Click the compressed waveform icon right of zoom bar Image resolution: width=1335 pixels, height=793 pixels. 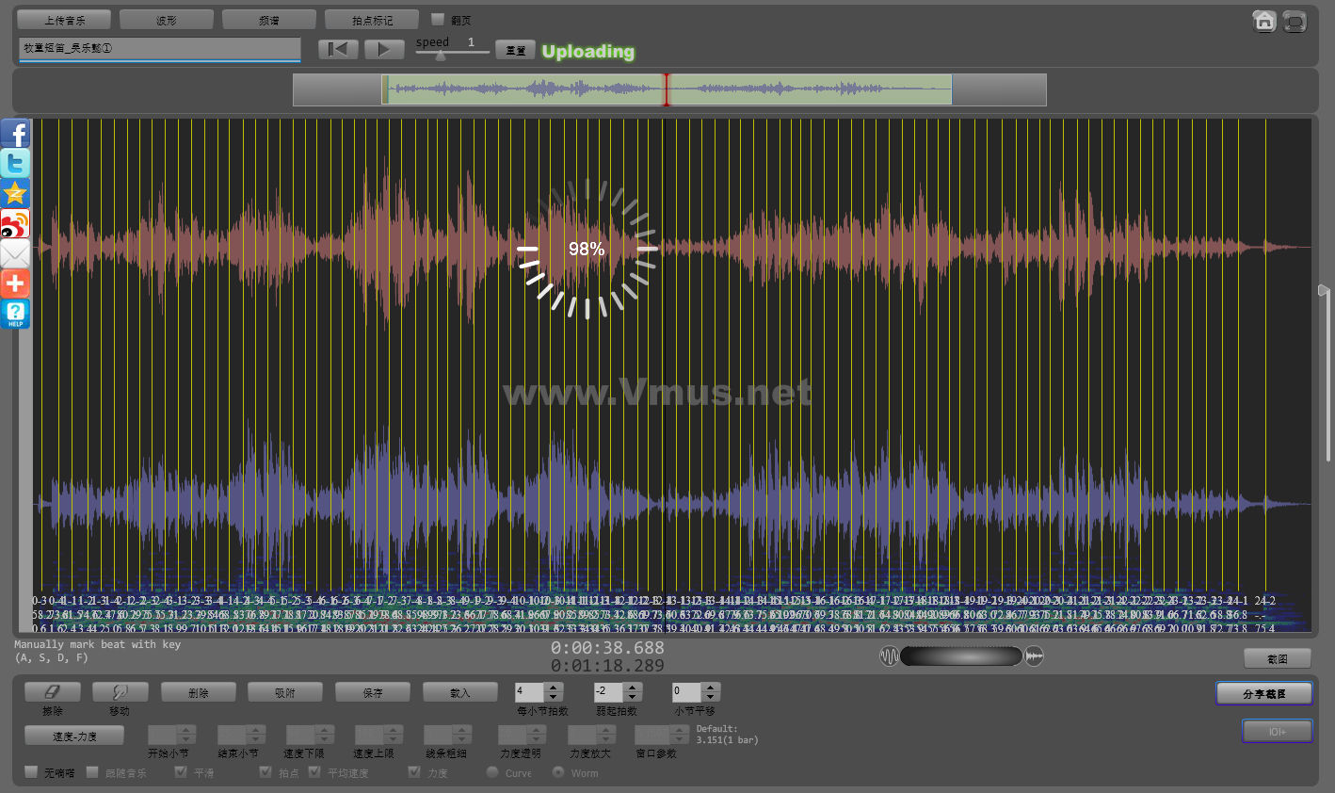point(1035,656)
